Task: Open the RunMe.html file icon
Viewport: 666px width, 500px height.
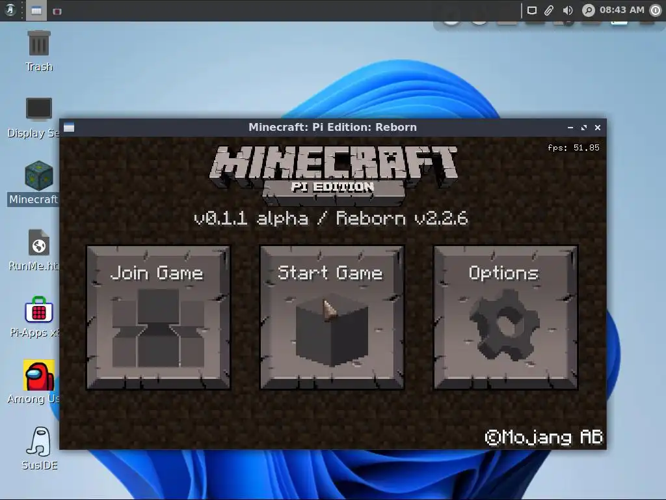Action: [x=34, y=250]
